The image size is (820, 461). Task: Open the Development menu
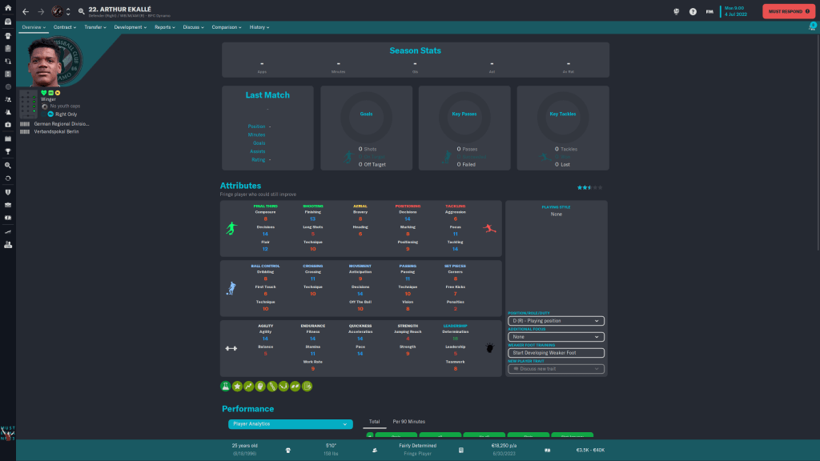130,27
